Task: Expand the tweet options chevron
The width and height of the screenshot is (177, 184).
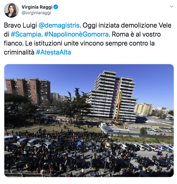Action: click(172, 6)
